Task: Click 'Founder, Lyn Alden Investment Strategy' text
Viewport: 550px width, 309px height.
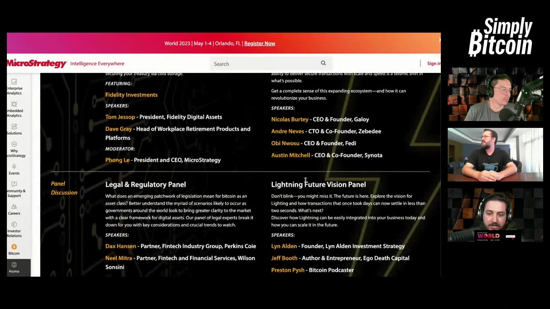Action: (x=353, y=246)
